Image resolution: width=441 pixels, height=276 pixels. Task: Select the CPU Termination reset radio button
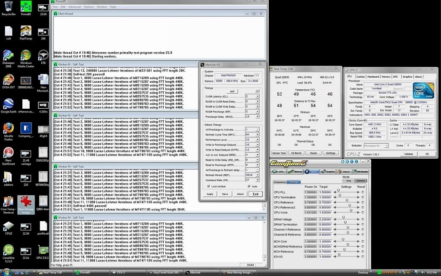click(363, 198)
